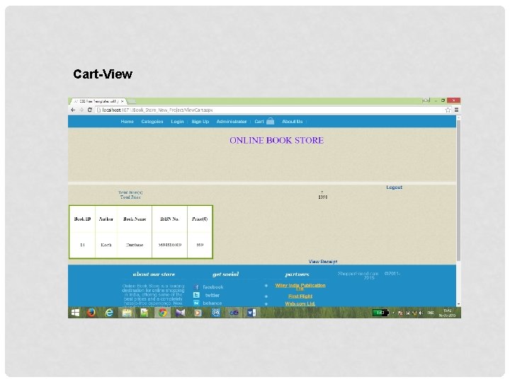Open Internet Explorer from the taskbar

[109, 313]
